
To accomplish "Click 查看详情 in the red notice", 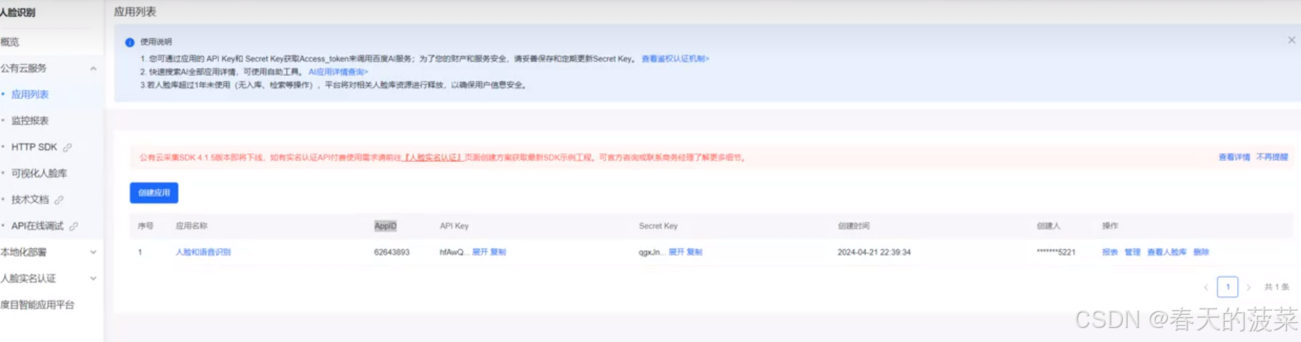I will point(1234,157).
